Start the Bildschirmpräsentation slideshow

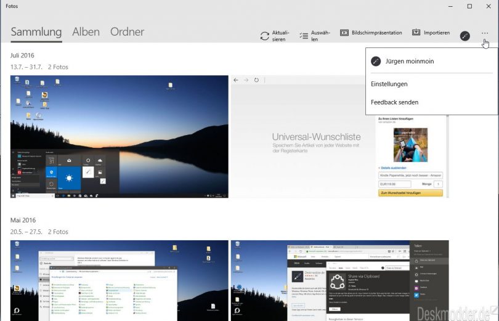click(x=344, y=33)
